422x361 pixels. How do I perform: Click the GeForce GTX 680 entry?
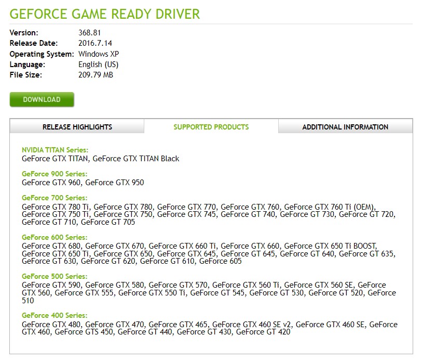[51, 246]
